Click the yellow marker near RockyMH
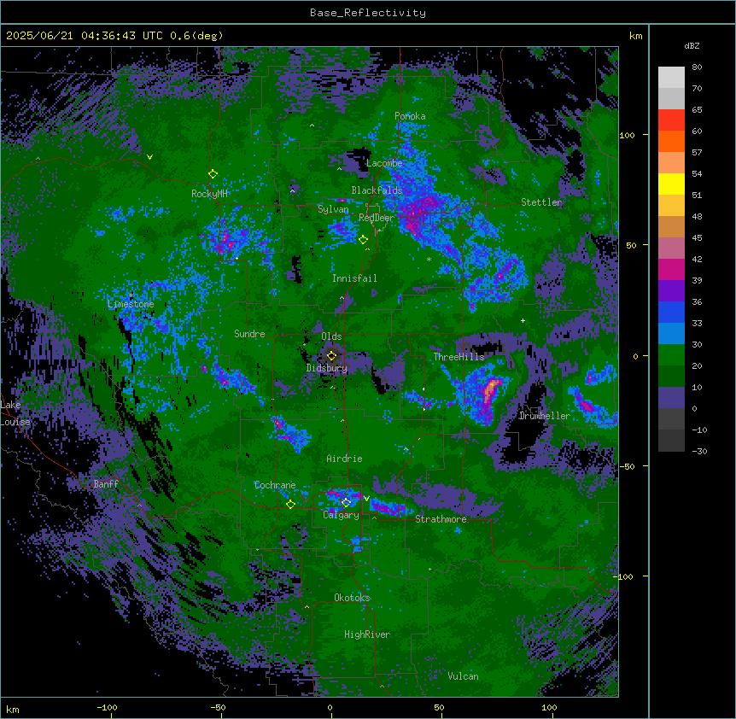This screenshot has height=719, width=736. [213, 174]
